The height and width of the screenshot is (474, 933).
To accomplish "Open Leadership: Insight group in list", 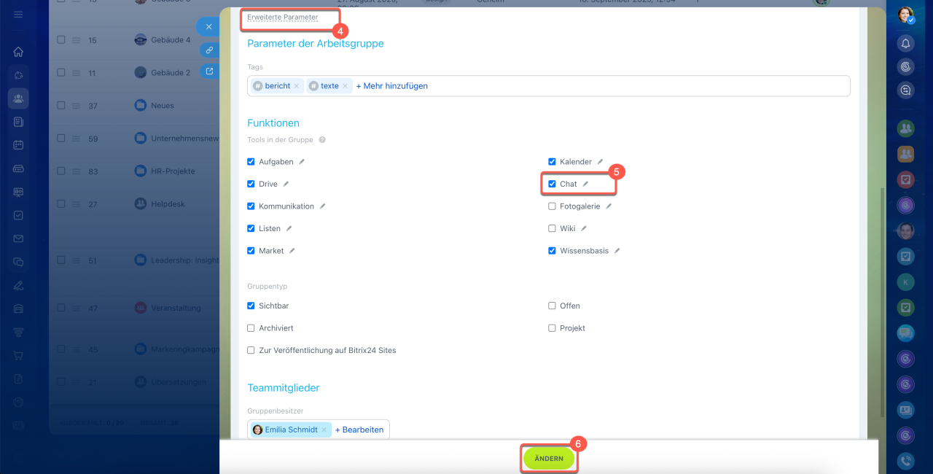I will pos(185,260).
